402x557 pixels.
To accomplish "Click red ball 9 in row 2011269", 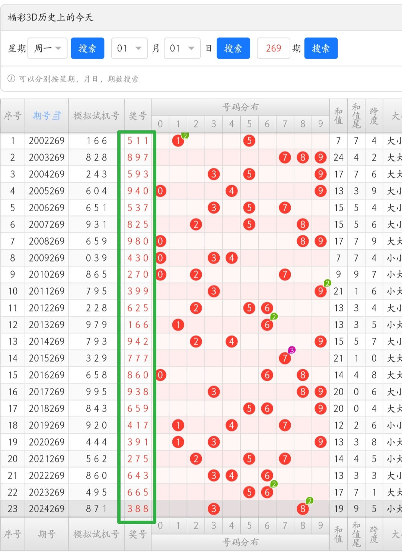I will tap(320, 291).
